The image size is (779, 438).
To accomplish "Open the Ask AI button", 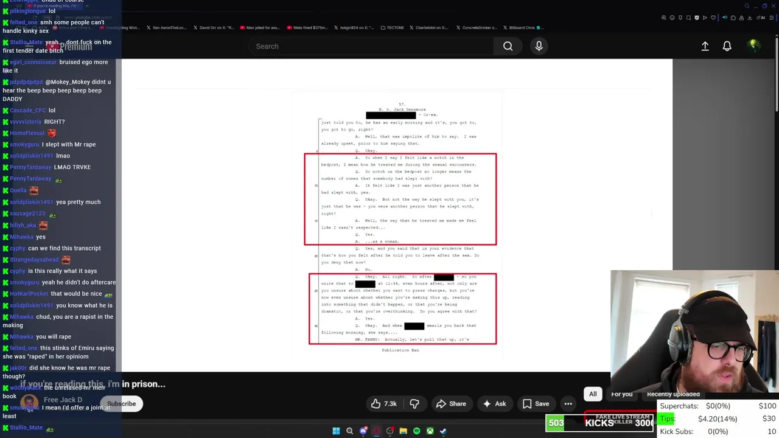I will point(494,403).
